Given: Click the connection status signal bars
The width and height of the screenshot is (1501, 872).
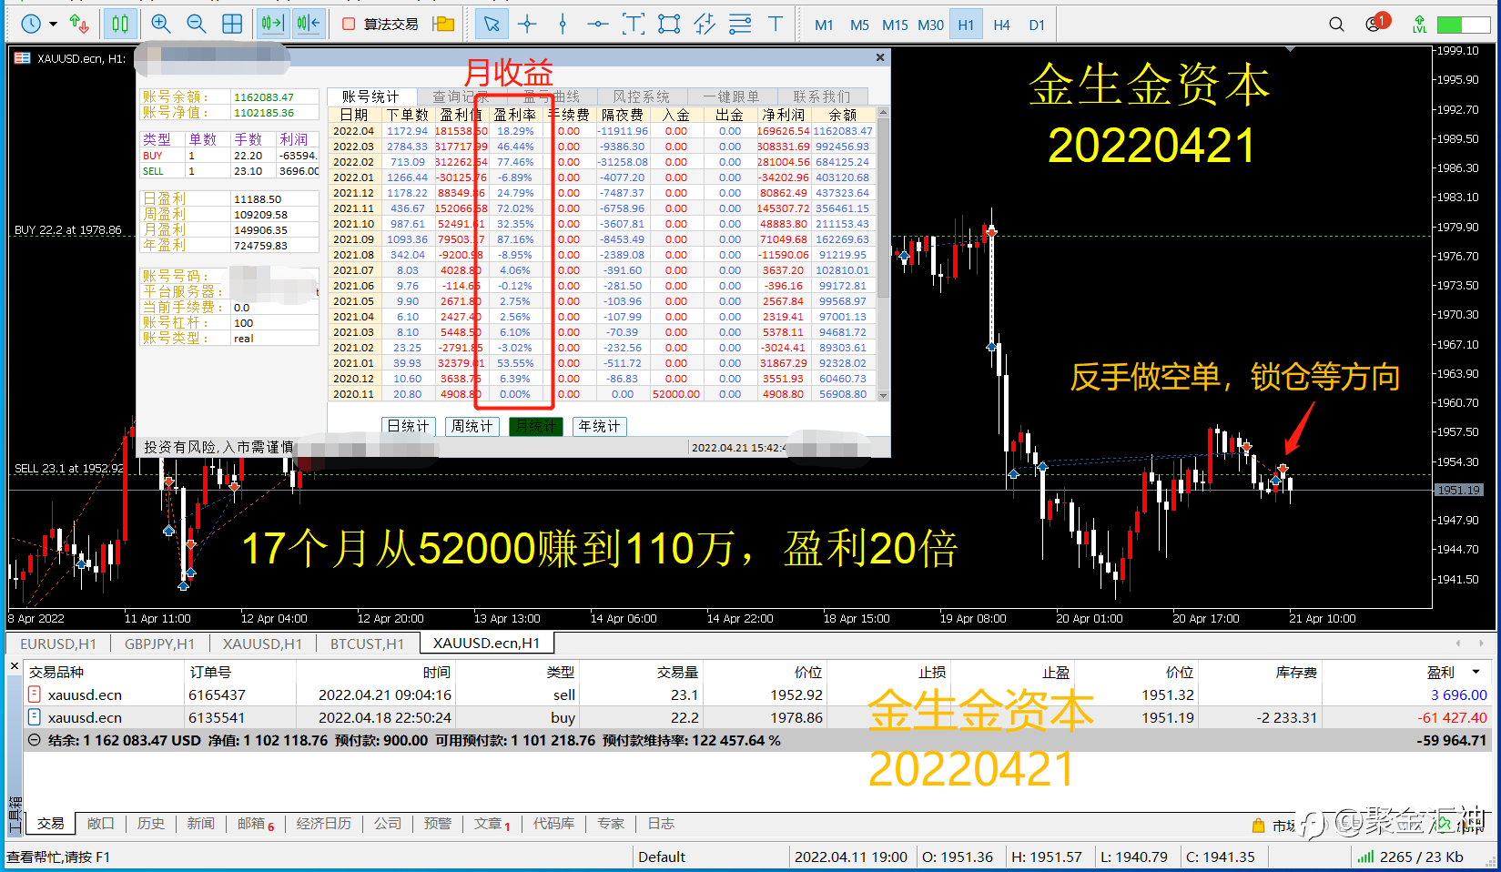Looking at the screenshot, I should pyautogui.click(x=1365, y=857).
